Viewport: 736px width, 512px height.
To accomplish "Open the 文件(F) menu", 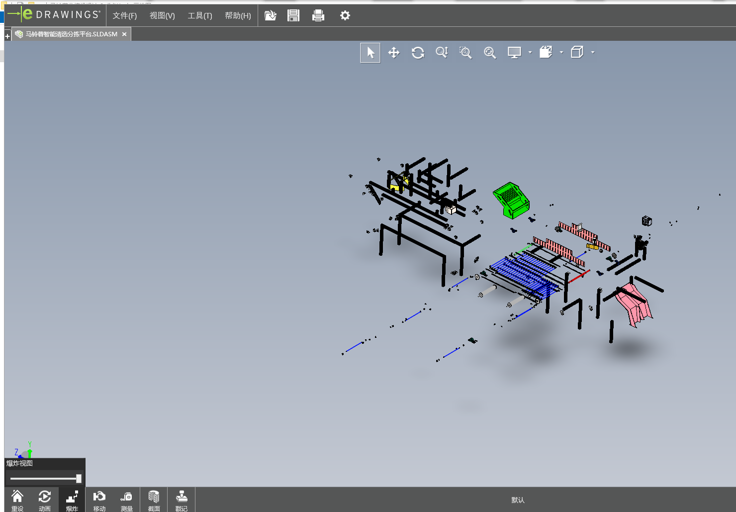I will pos(124,15).
